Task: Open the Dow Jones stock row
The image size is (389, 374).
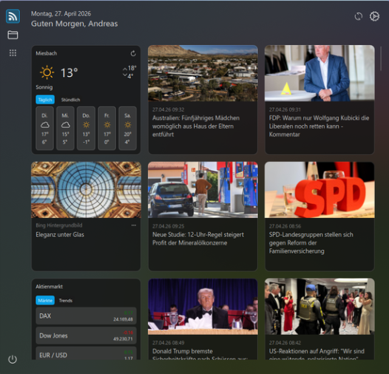Action: pyautogui.click(x=86, y=336)
